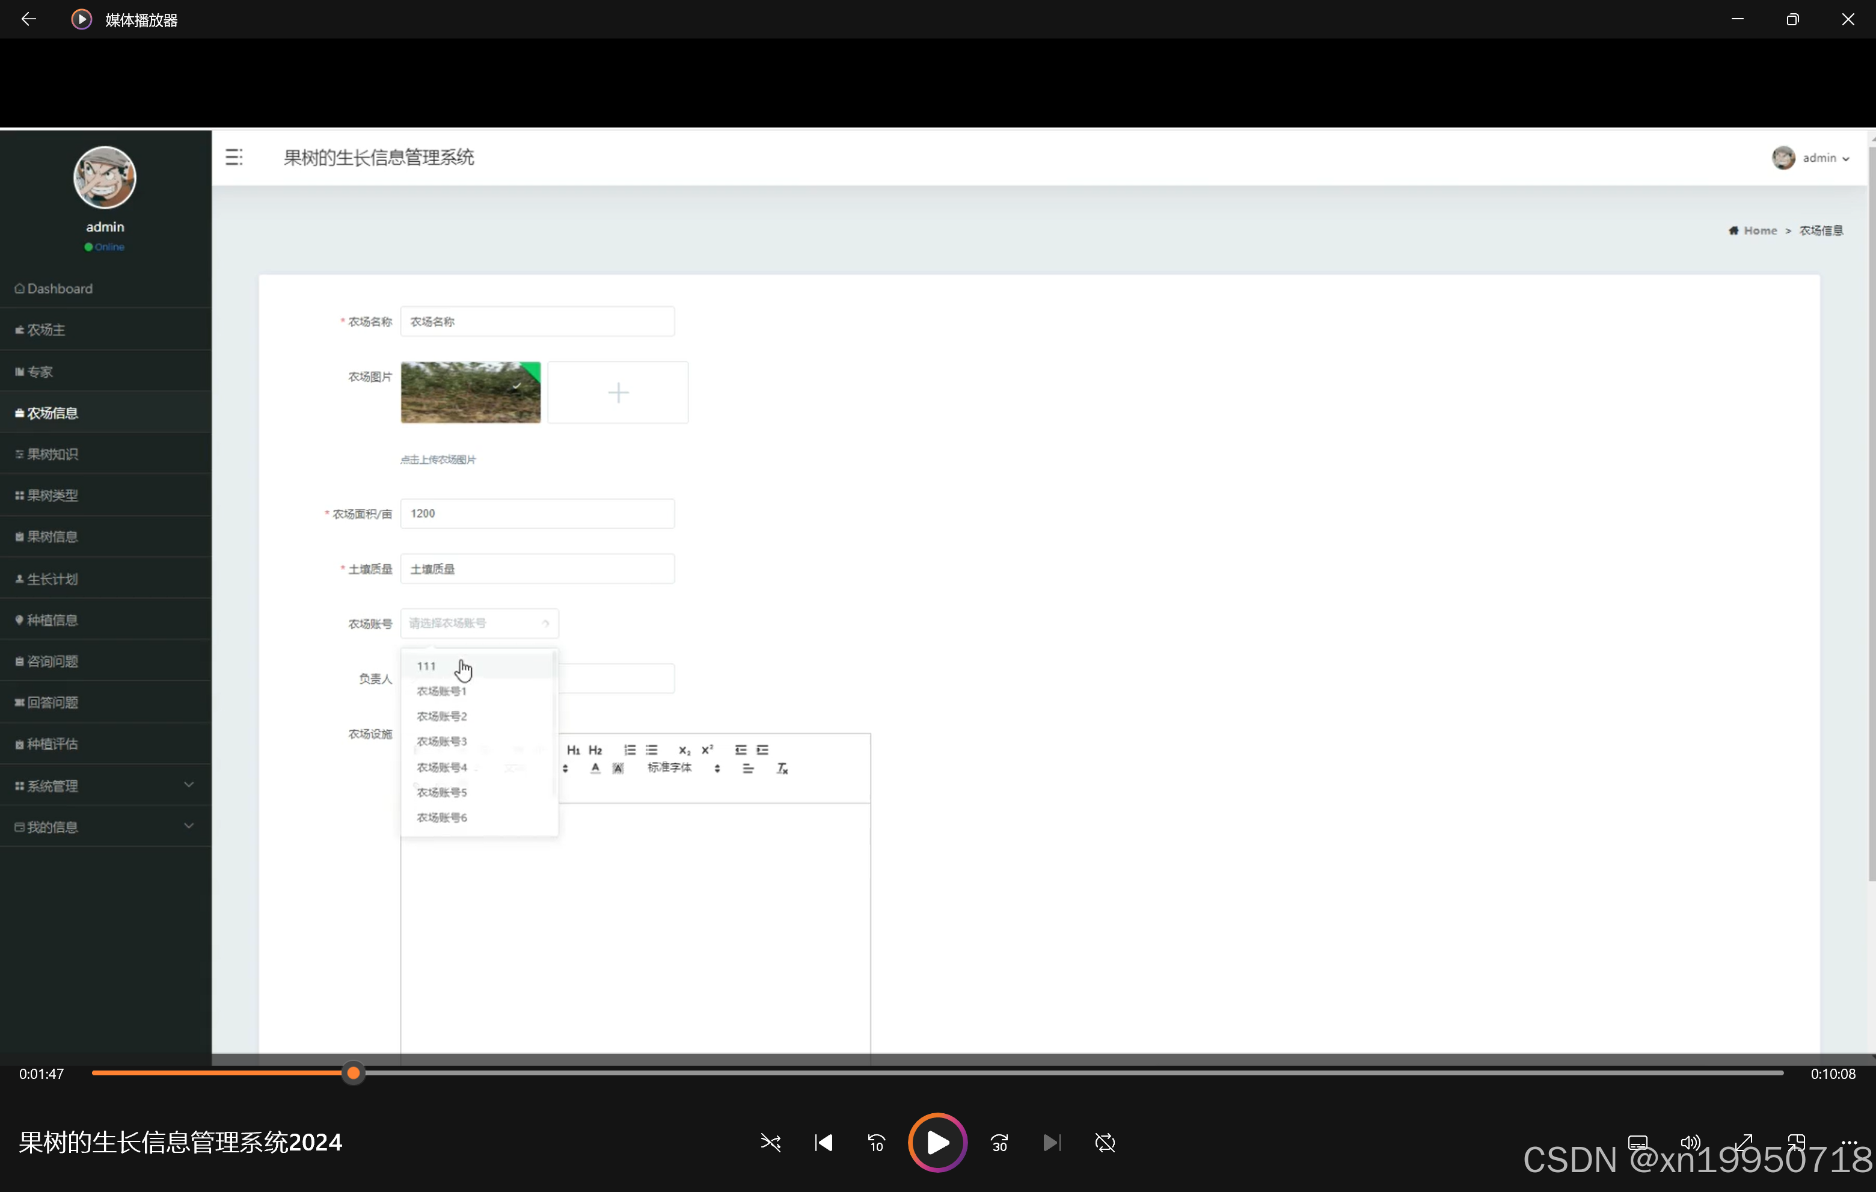The width and height of the screenshot is (1876, 1192).
Task: Click the 农场名称 input field
Action: pyautogui.click(x=538, y=321)
